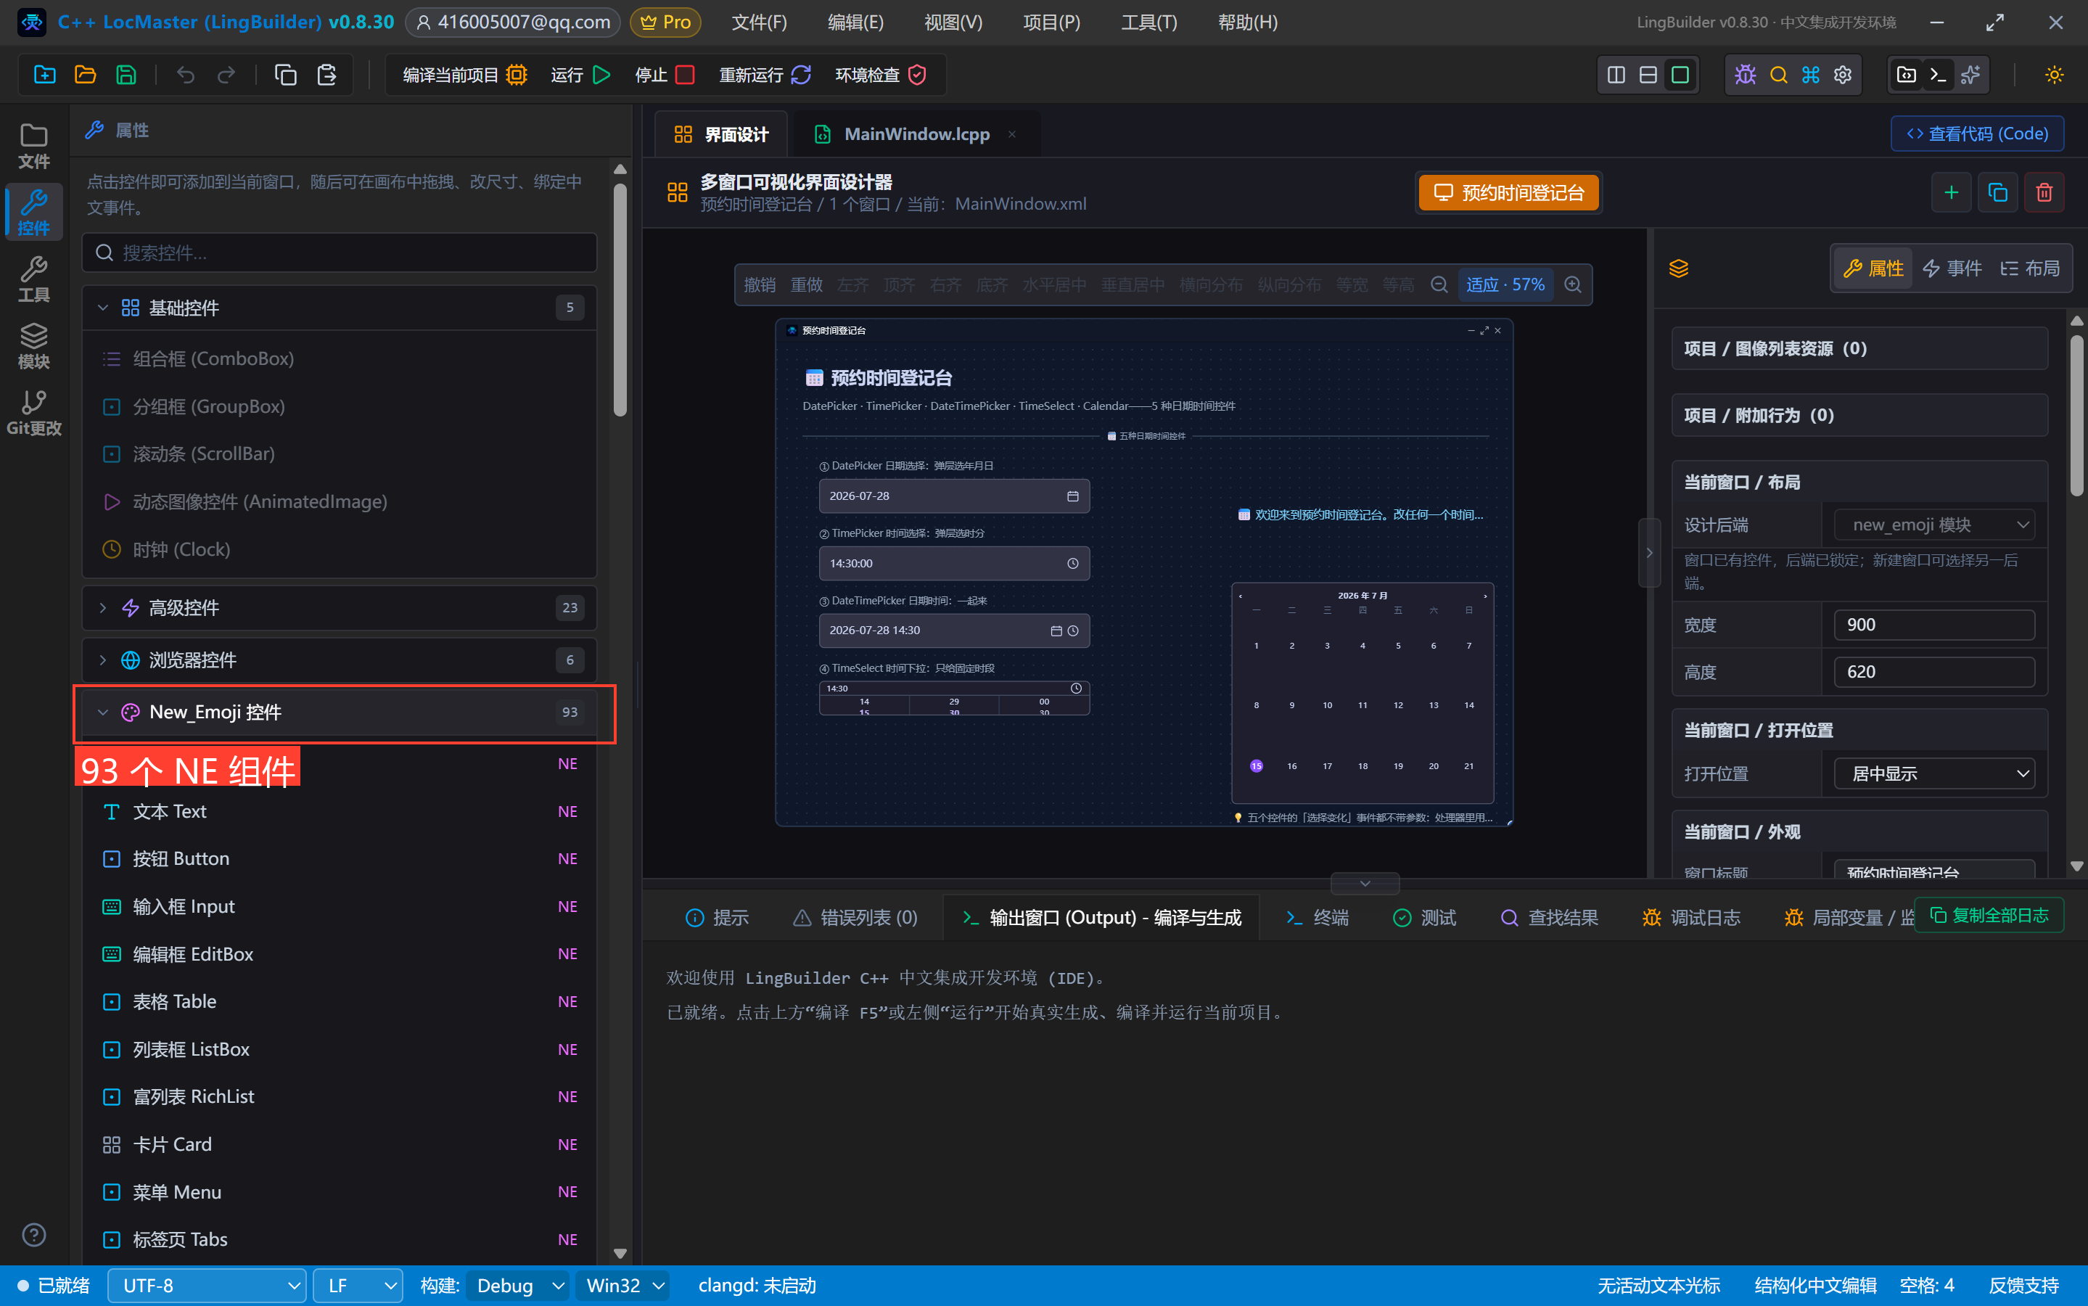Viewport: 2088px width, 1306px height.
Task: Click the 运行 play button
Action: tap(580, 74)
